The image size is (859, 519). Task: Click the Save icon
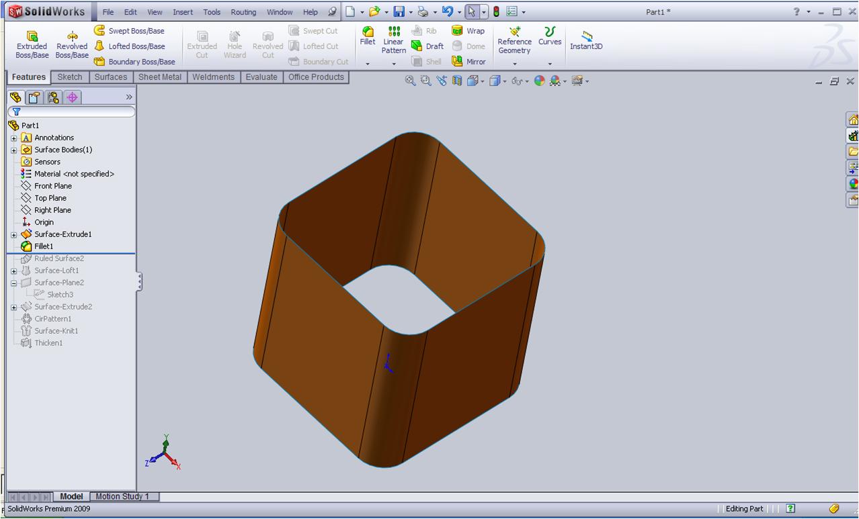coord(399,11)
